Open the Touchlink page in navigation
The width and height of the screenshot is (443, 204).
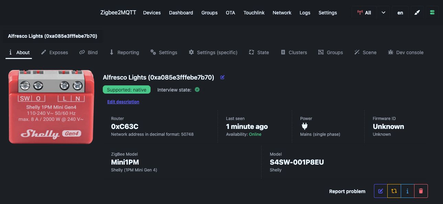click(254, 13)
